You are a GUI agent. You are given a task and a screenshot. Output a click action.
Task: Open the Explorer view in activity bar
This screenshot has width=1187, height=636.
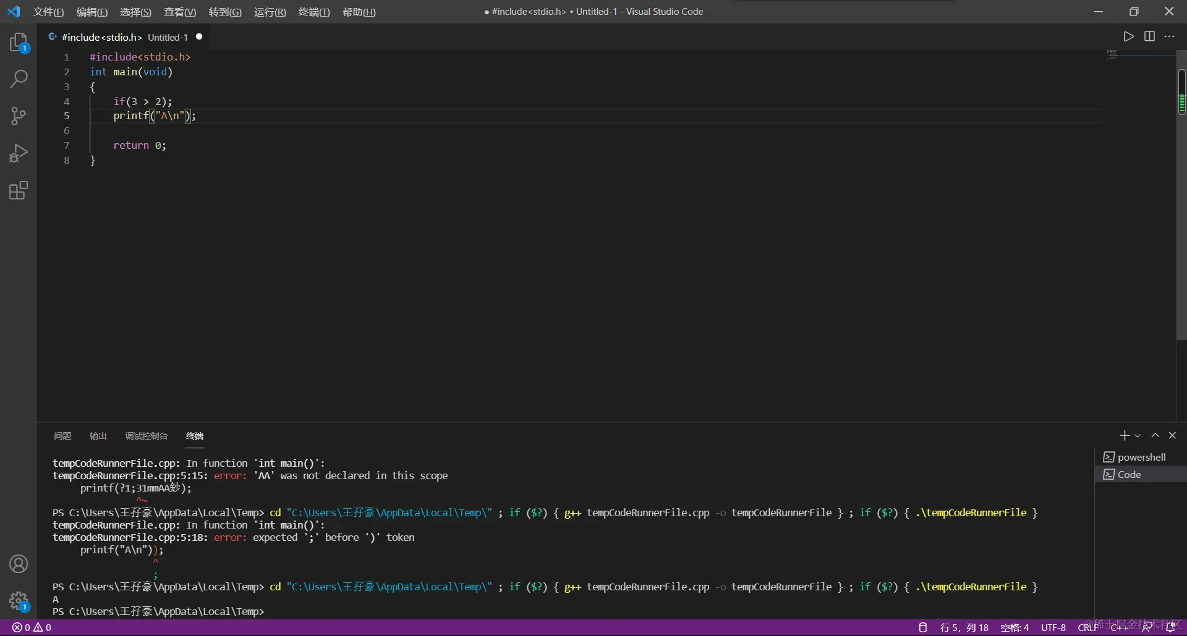pyautogui.click(x=19, y=42)
